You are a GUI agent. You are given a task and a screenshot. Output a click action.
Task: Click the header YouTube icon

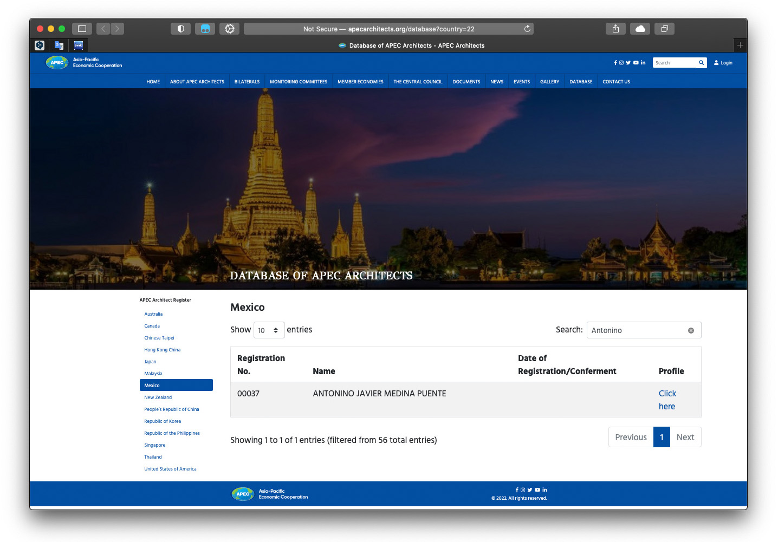click(x=636, y=63)
